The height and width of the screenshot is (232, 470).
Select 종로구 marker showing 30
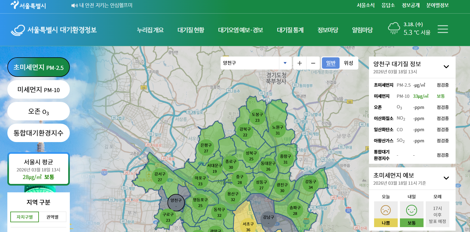[231, 164]
